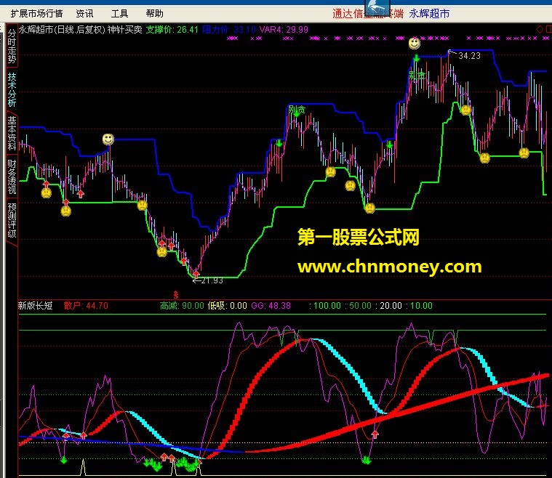The image size is (552, 478).
Task: Open the 工具 menu
Action: point(119,14)
